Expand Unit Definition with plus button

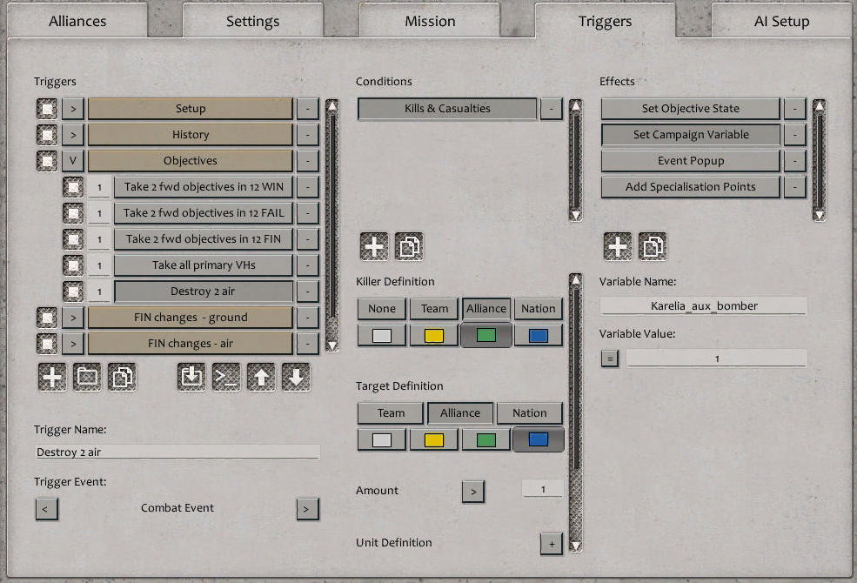click(551, 544)
